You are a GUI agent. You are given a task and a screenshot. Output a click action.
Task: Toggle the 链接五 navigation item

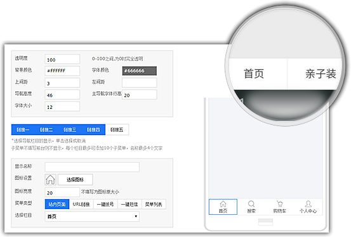point(117,130)
